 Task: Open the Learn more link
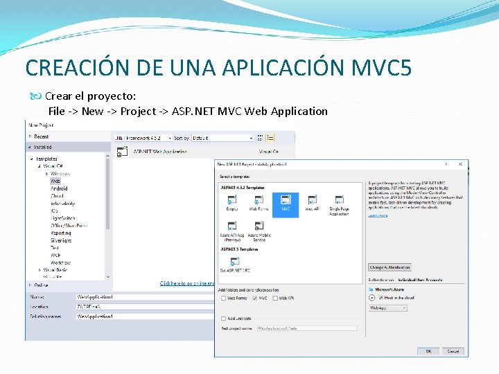(x=378, y=215)
